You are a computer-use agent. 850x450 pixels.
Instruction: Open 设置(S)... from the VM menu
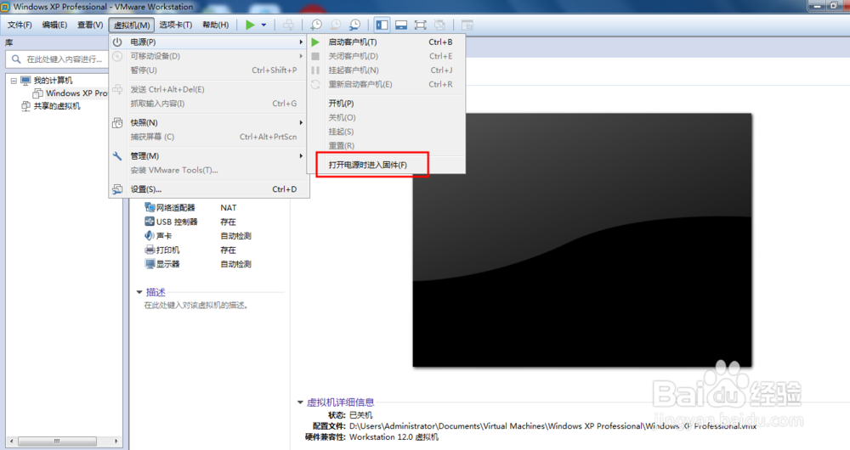coord(209,189)
